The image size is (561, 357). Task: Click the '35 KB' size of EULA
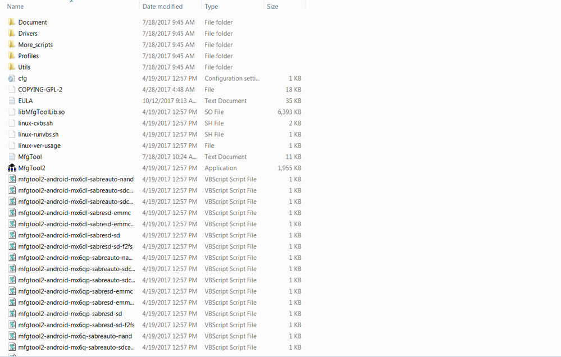(x=293, y=100)
